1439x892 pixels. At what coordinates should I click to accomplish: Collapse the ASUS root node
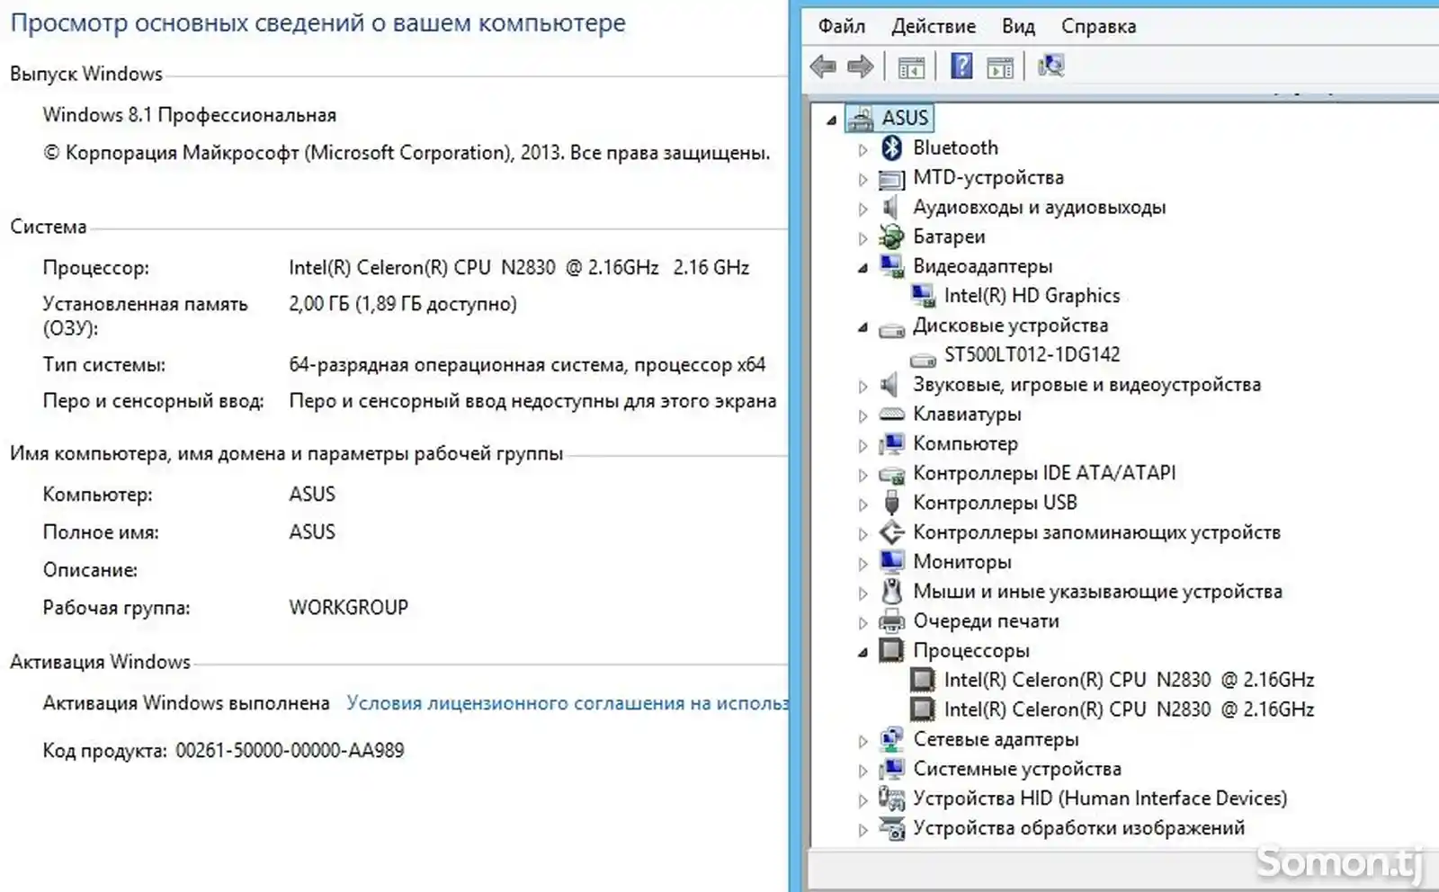(831, 120)
